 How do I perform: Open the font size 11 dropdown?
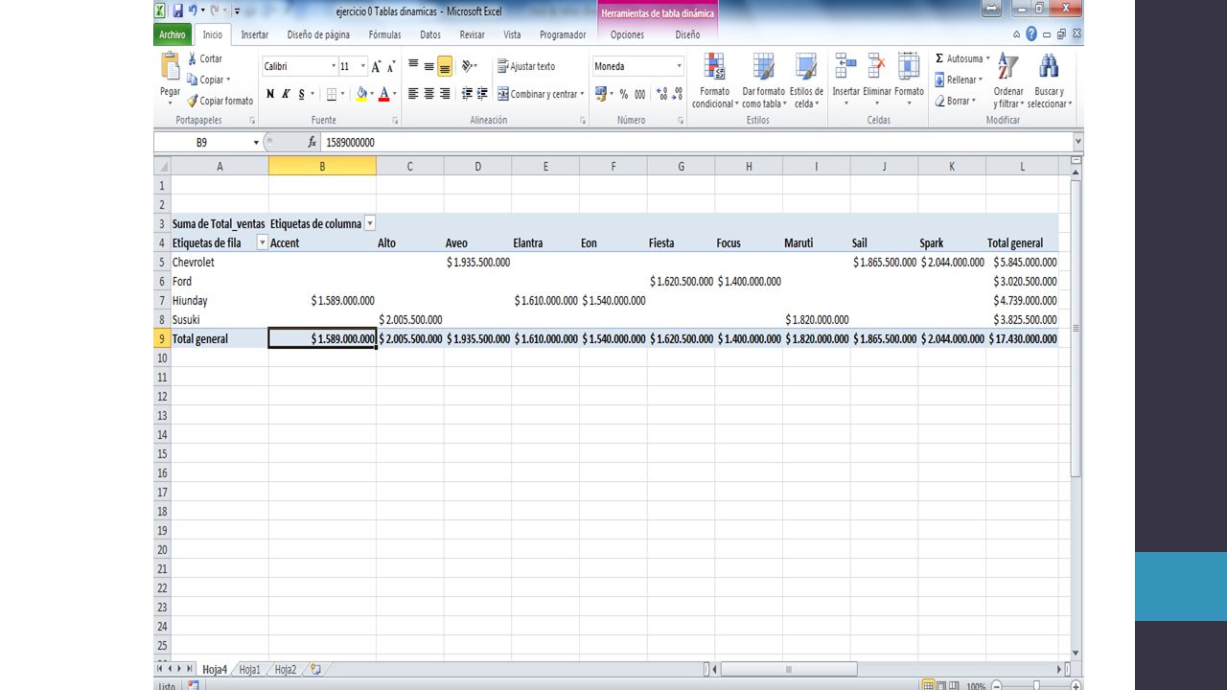(x=363, y=66)
